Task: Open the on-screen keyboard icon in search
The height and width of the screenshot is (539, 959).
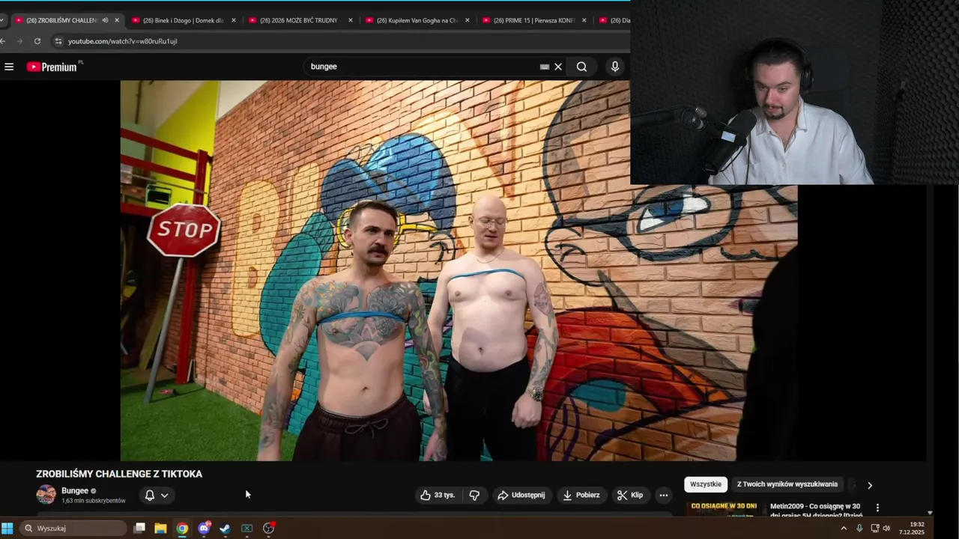Action: (545, 67)
